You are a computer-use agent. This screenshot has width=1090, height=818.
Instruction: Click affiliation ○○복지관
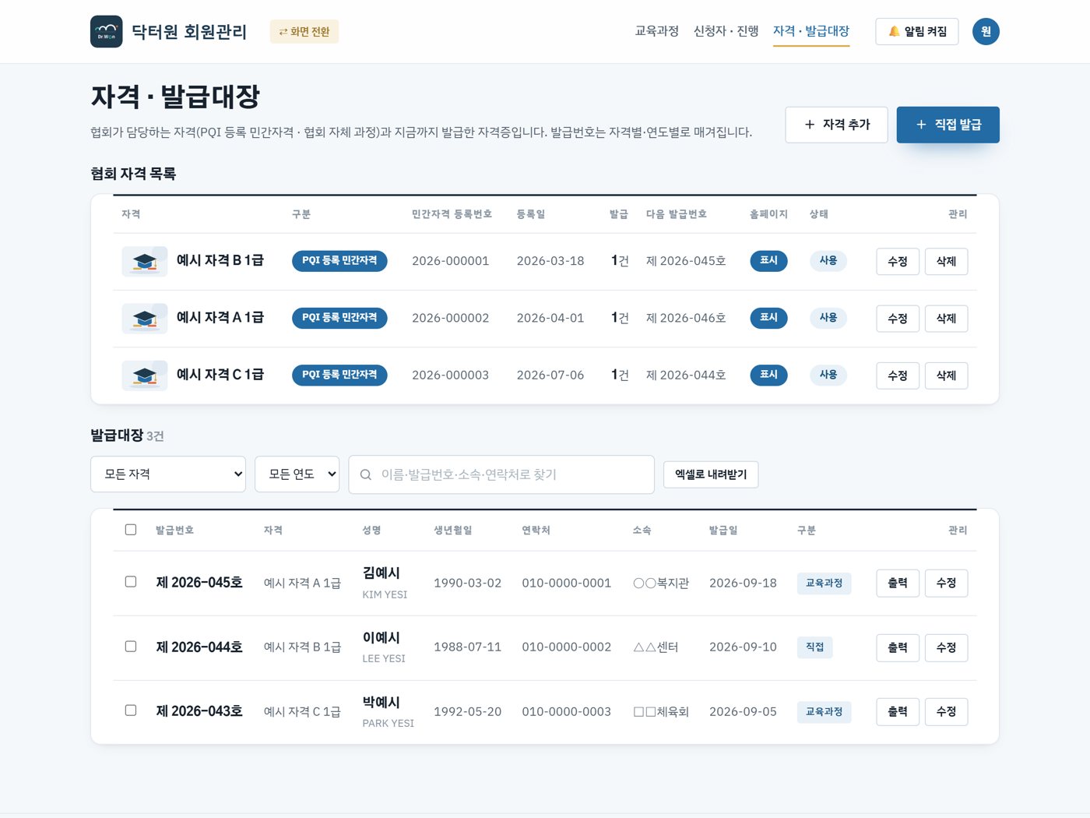pos(661,583)
